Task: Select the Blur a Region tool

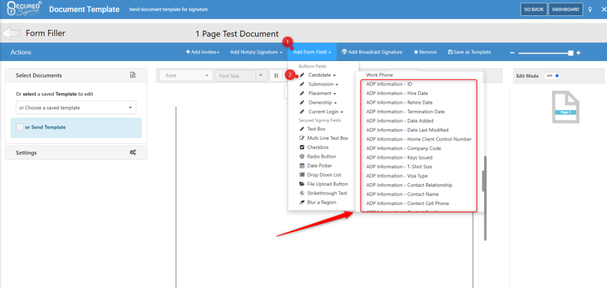Action: click(x=321, y=203)
